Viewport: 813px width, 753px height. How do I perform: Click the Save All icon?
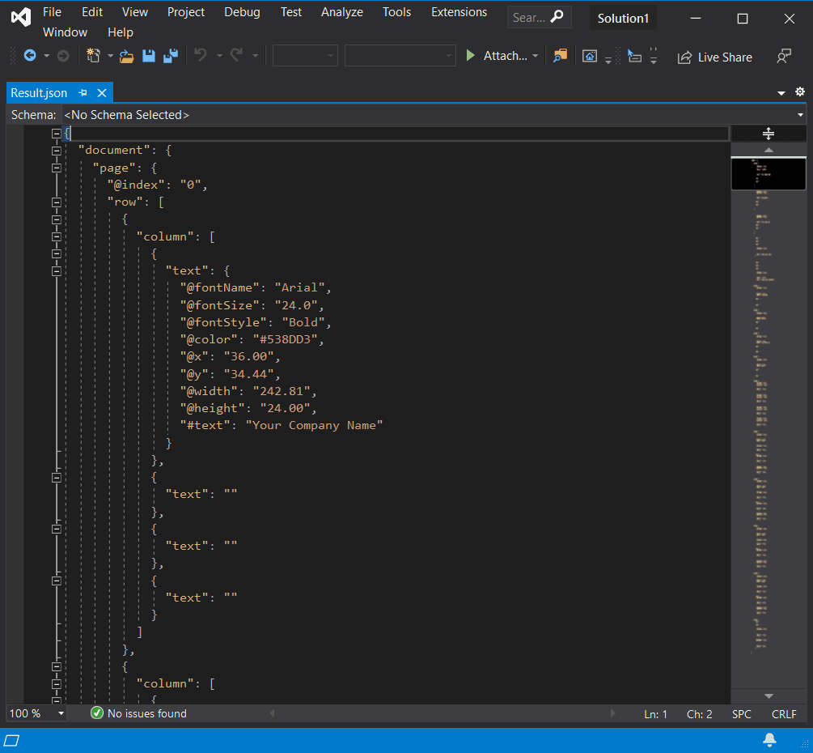(170, 55)
